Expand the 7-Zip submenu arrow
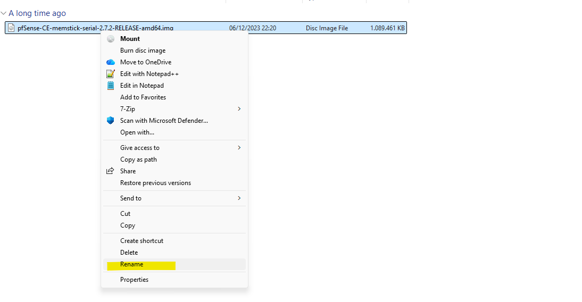Screen dimensions: 582x302 239,108
